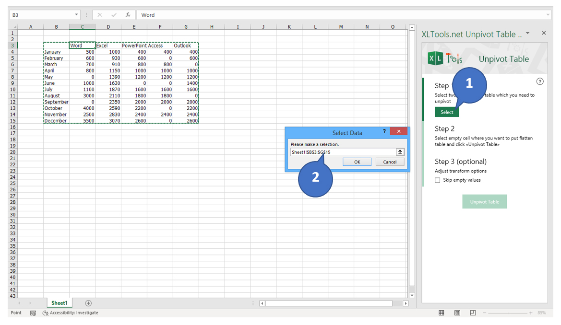The height and width of the screenshot is (325, 561).
Task: Click the previous sheet navigation arrow
Action: (19, 303)
